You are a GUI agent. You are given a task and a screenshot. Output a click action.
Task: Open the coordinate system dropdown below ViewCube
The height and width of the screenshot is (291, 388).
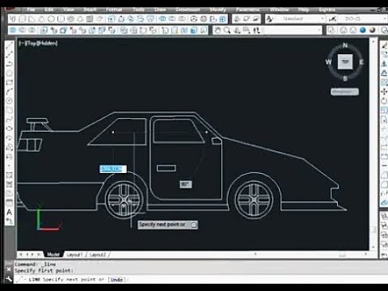[x=344, y=92]
